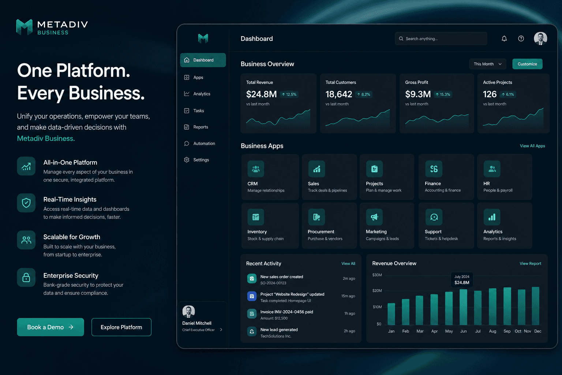Click the Amount: $12,500 text
The image size is (562, 375).
point(274,318)
